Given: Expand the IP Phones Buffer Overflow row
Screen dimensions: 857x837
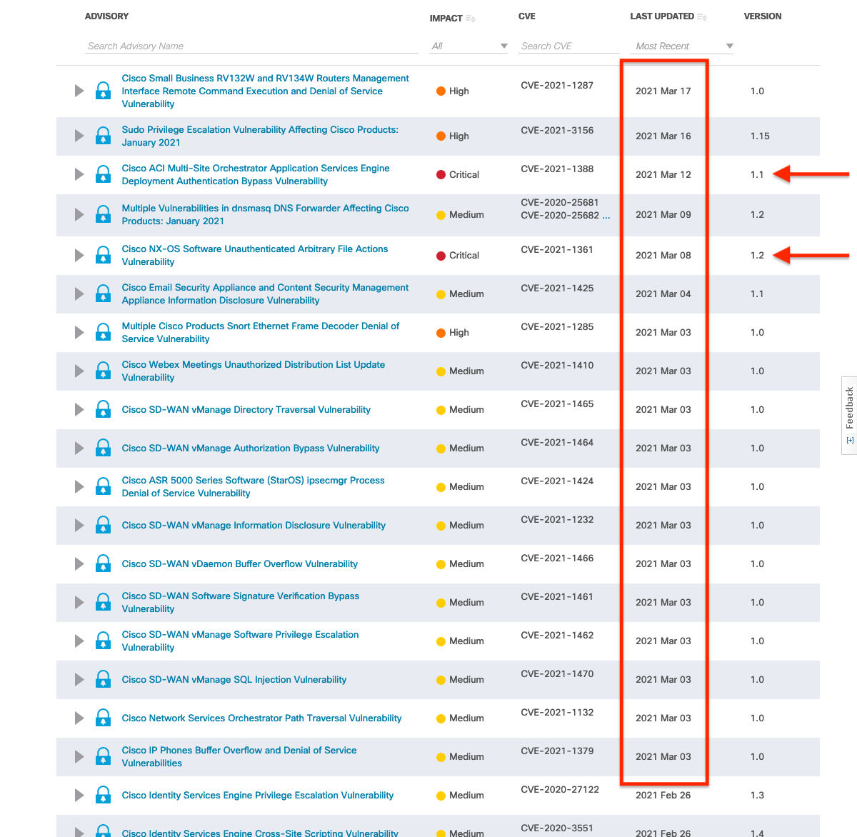Looking at the screenshot, I should tap(79, 756).
